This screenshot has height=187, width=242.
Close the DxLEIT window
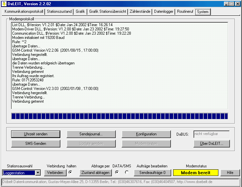(x=238, y=4)
